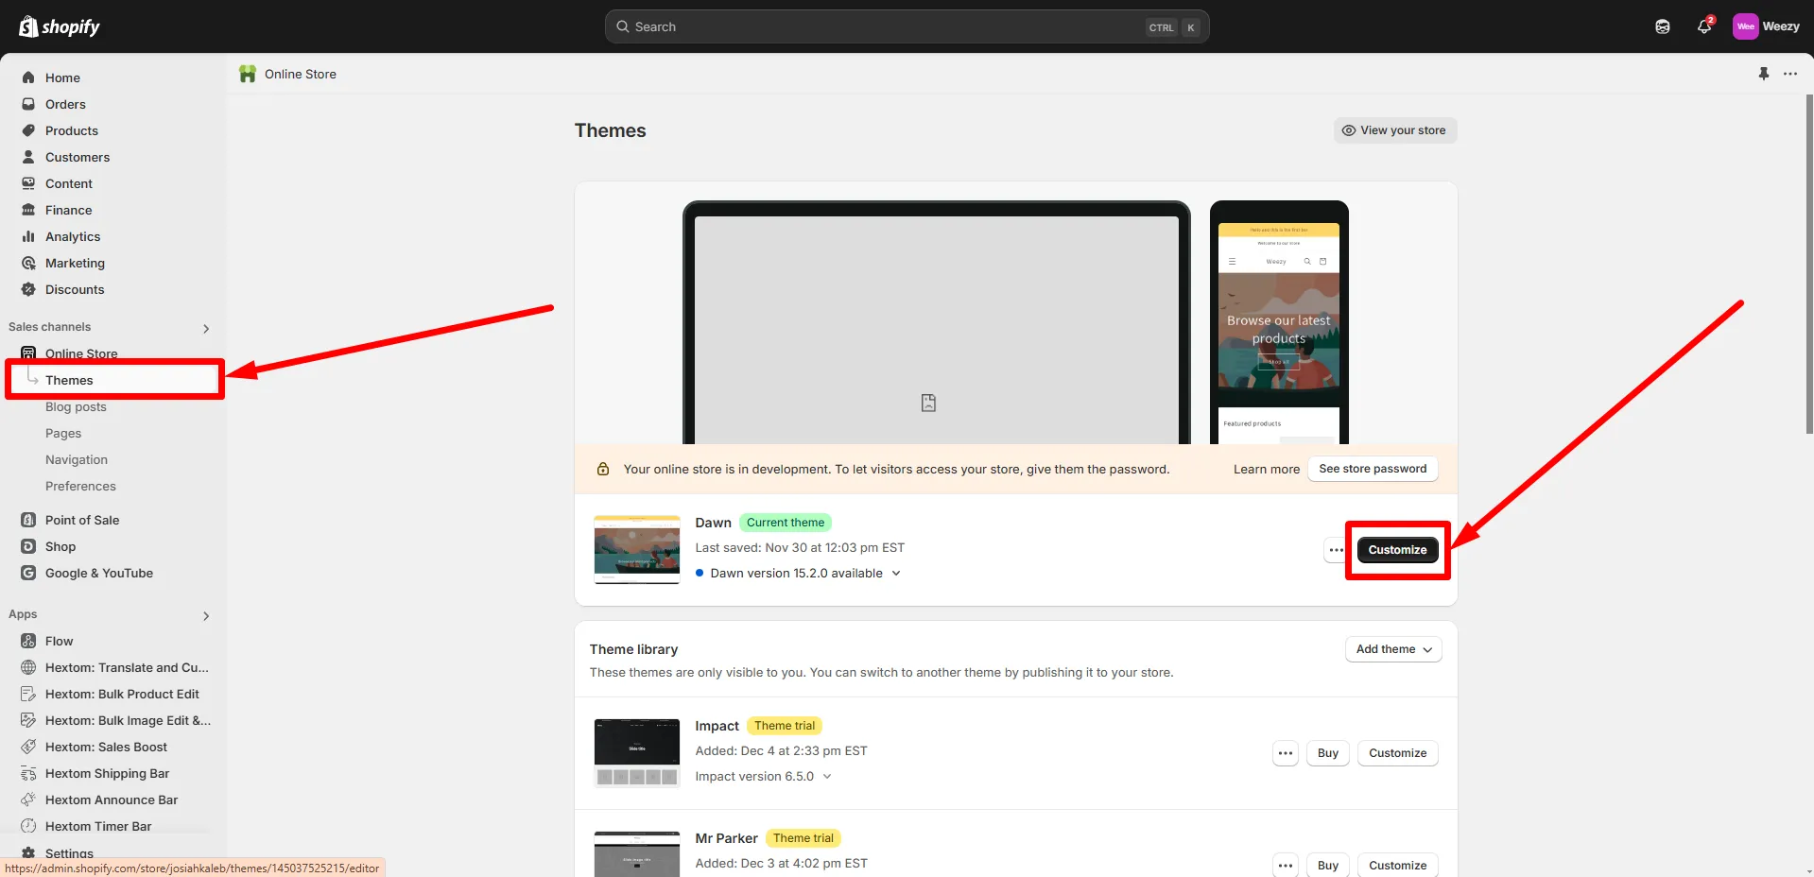Customize the Impact theme
The image size is (1814, 877).
(x=1397, y=753)
